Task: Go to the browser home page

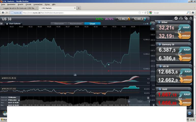Action: pyautogui.click(x=193, y=13)
